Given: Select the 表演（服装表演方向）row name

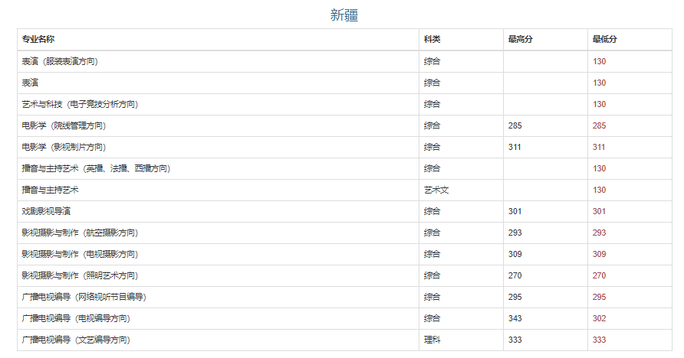Looking at the screenshot, I should click(60, 61).
